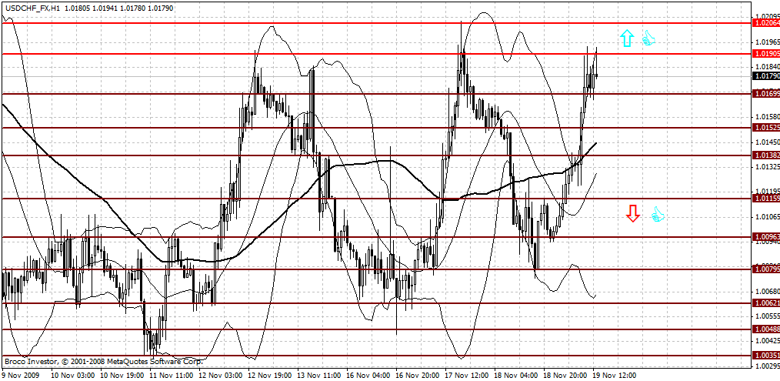Image resolution: width=780 pixels, height=381 pixels.
Task: Click the black current price label 1.01790
Action: (767, 76)
